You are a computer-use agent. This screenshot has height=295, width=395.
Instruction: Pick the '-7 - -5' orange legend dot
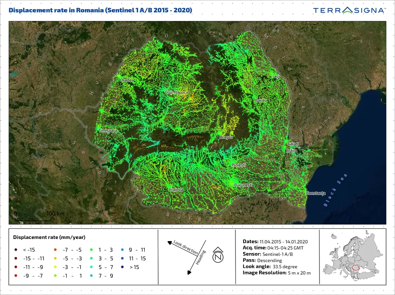pos(56,249)
